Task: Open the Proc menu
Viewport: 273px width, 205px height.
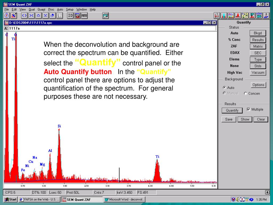Action: 51,9
